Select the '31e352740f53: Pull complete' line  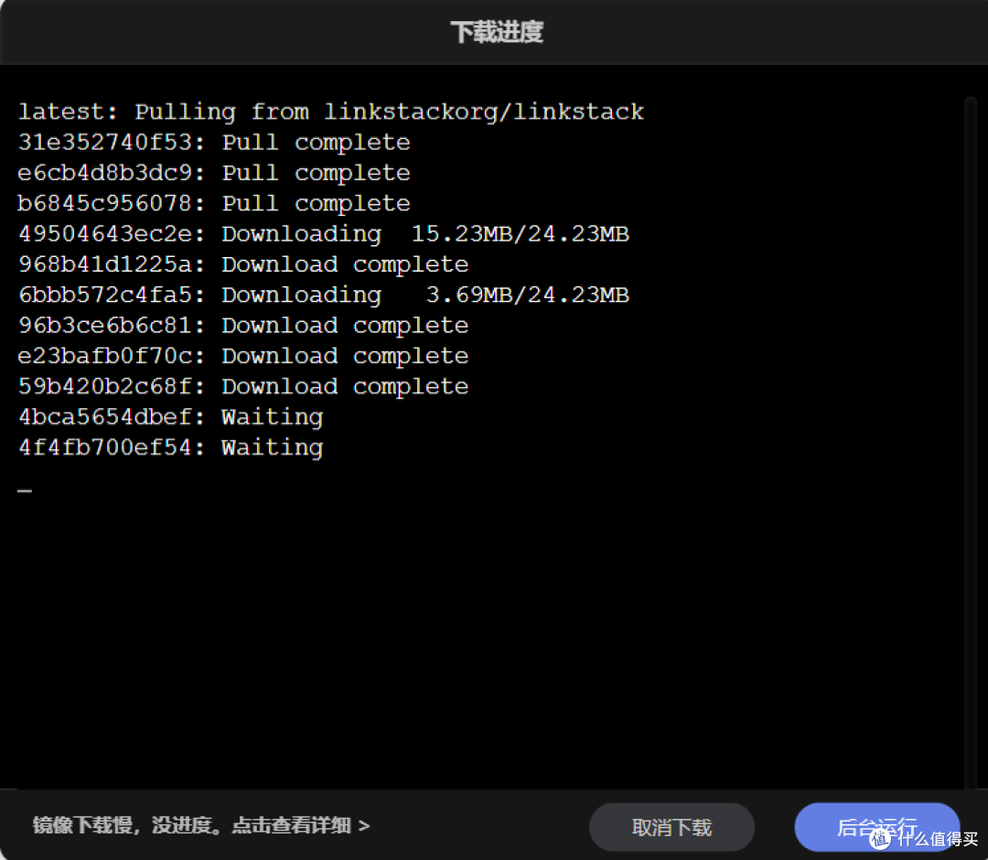[x=214, y=143]
